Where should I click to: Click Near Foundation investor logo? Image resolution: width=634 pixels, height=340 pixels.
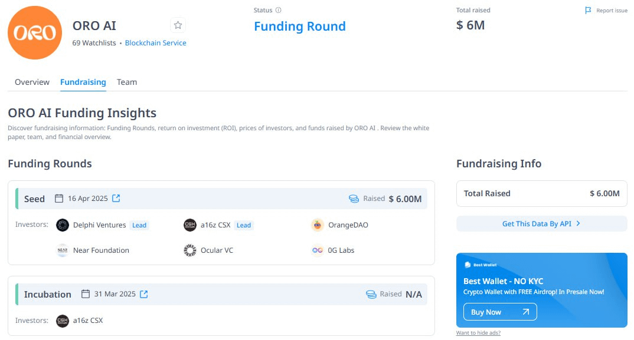(63, 250)
